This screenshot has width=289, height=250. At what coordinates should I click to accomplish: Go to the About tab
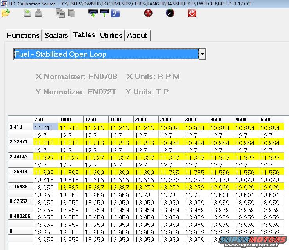137,35
